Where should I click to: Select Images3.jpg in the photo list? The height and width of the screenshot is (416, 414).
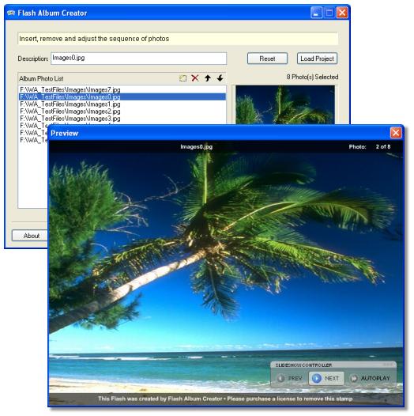coord(122,119)
